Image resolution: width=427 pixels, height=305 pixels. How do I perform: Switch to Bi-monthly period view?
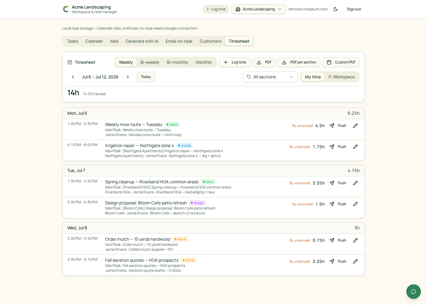click(178, 62)
